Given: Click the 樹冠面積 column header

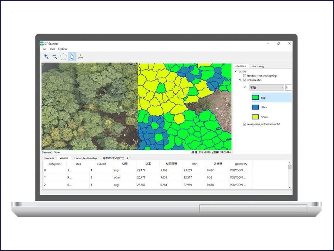Looking at the screenshot, I should point(171,164).
